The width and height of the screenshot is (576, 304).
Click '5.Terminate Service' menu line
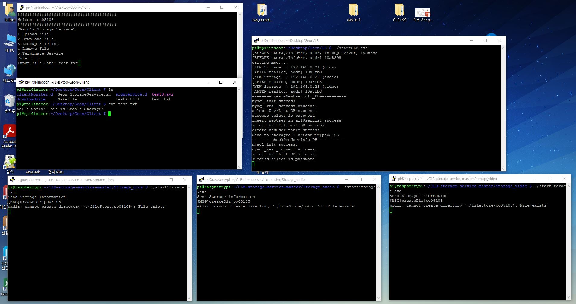pyautogui.click(x=40, y=53)
